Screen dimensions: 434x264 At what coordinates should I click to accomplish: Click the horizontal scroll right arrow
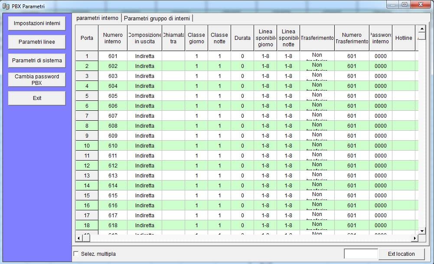click(x=414, y=238)
